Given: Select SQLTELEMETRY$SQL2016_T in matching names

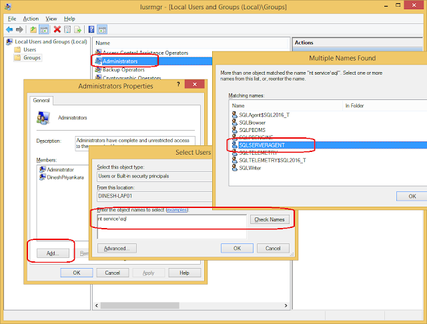Looking at the screenshot, I should click(273, 161).
